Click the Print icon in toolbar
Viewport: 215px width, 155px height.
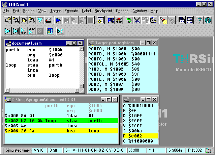tap(48, 20)
